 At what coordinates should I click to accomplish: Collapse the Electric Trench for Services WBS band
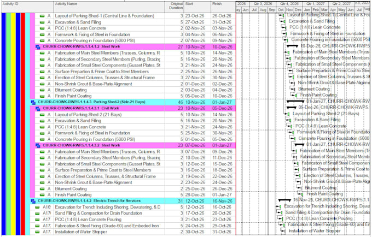[x=33, y=201]
